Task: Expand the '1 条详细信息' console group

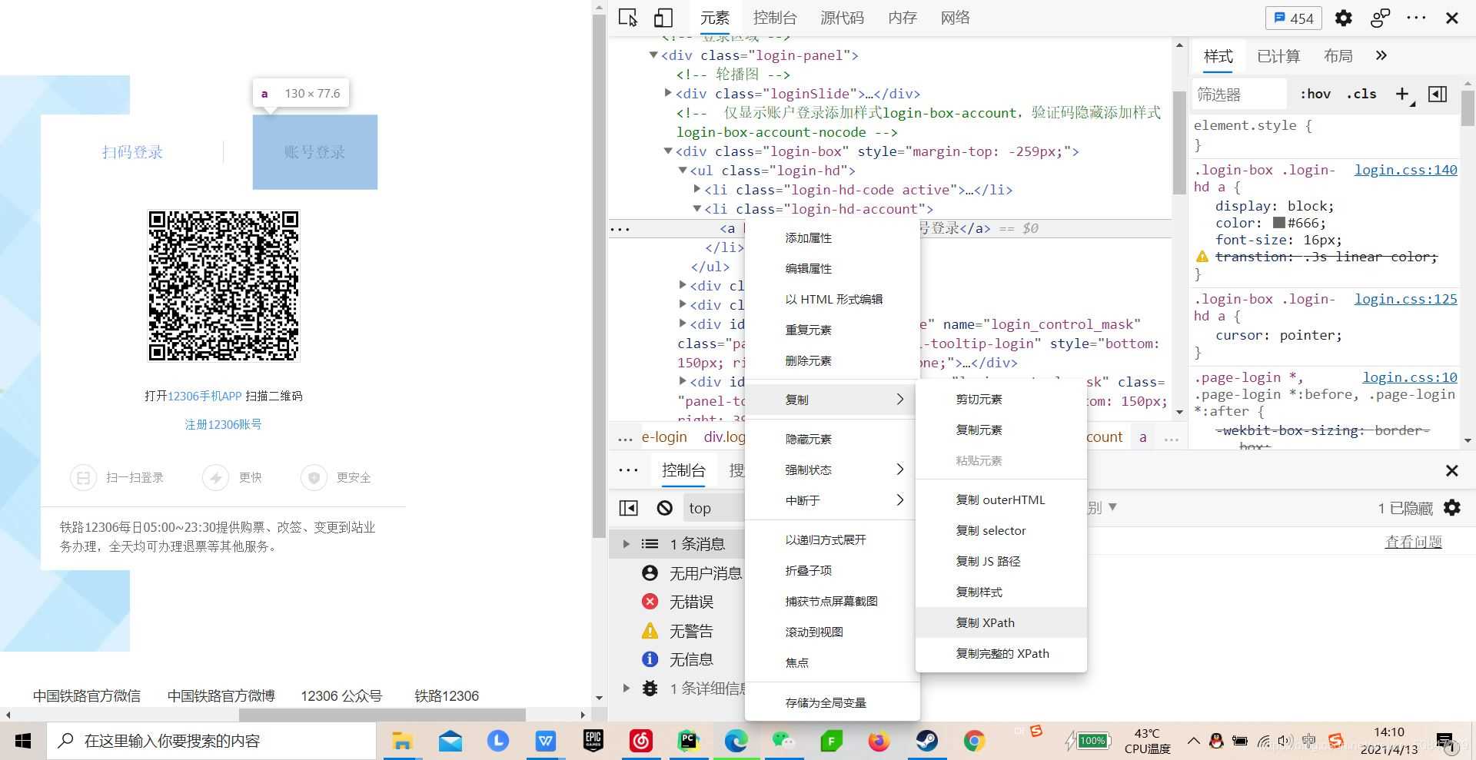Action: pos(626,688)
